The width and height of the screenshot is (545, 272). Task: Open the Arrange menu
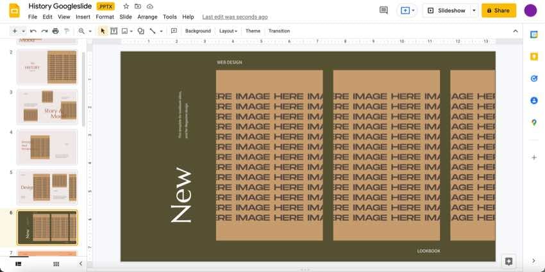pos(147,17)
